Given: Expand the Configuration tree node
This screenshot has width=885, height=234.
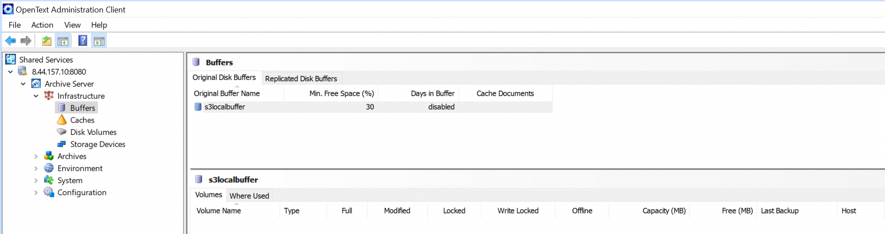Looking at the screenshot, I should (36, 192).
